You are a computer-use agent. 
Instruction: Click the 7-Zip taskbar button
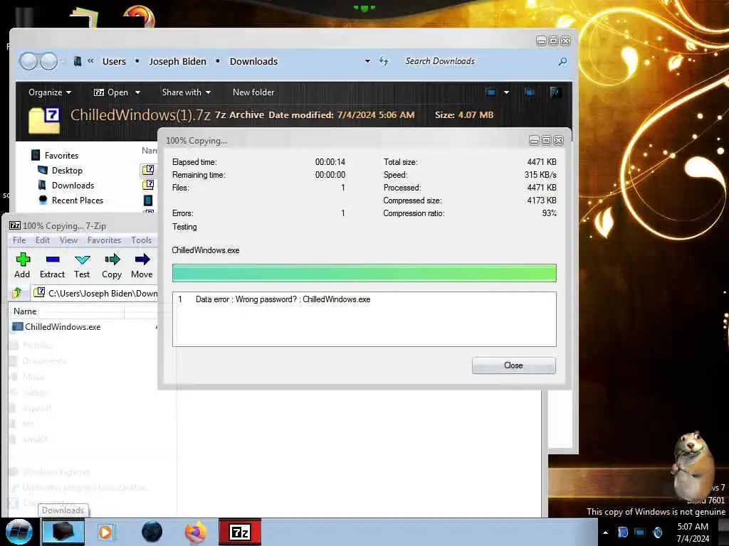pos(240,532)
